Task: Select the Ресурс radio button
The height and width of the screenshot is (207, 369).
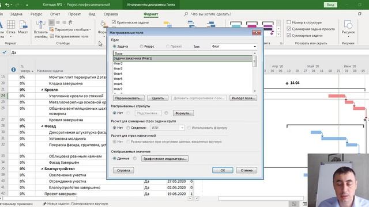Action: click(x=141, y=47)
